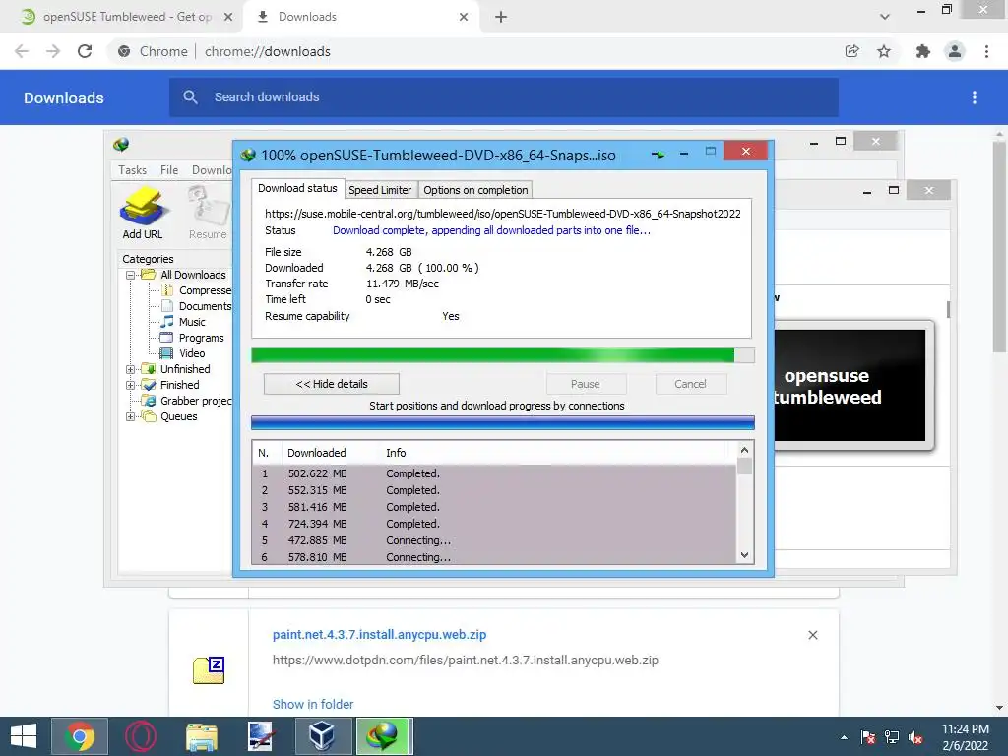Click the search magnifier icon in Downloads
The image size is (1008, 756).
click(190, 97)
